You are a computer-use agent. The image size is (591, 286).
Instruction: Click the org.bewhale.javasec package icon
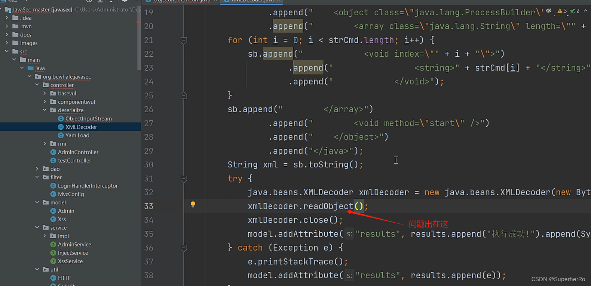coord(38,76)
